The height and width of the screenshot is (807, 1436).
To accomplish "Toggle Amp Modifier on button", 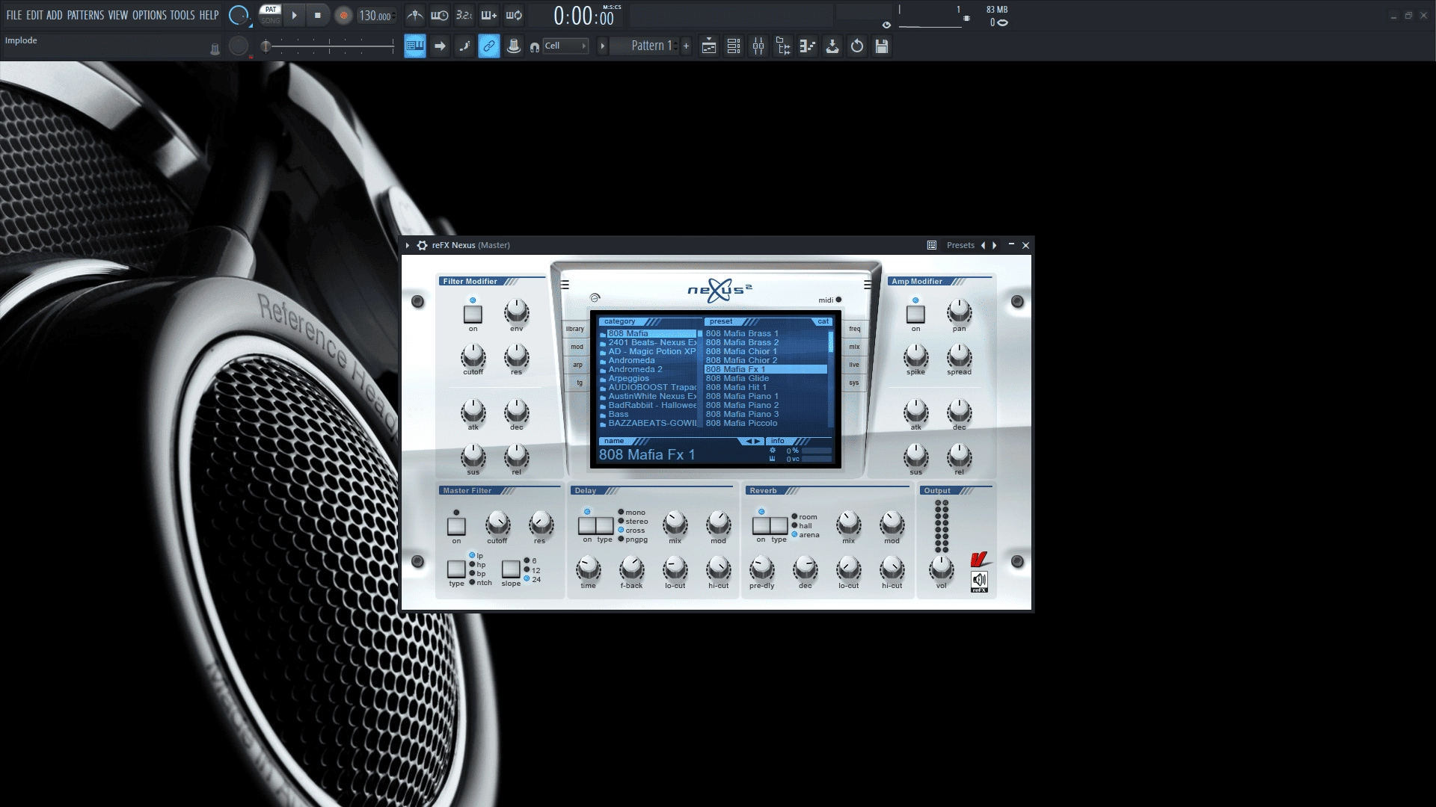I will [x=915, y=315].
